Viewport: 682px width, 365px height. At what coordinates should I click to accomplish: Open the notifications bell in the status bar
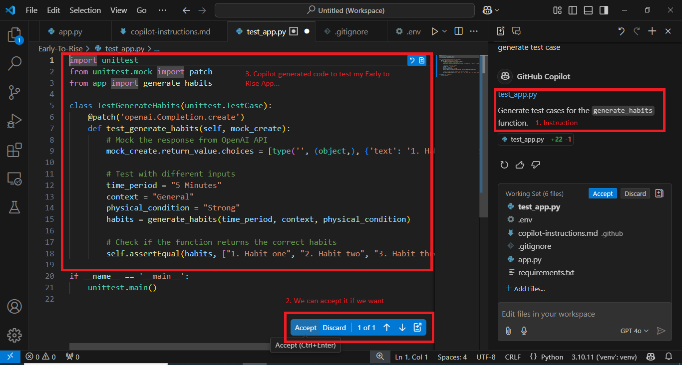pos(669,357)
